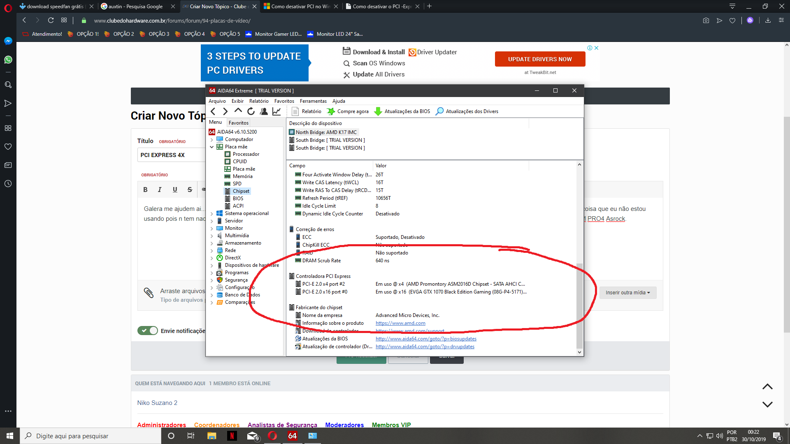This screenshot has height=444, width=790.
Task: Expand Sistema operacional tree node
Action: point(212,213)
